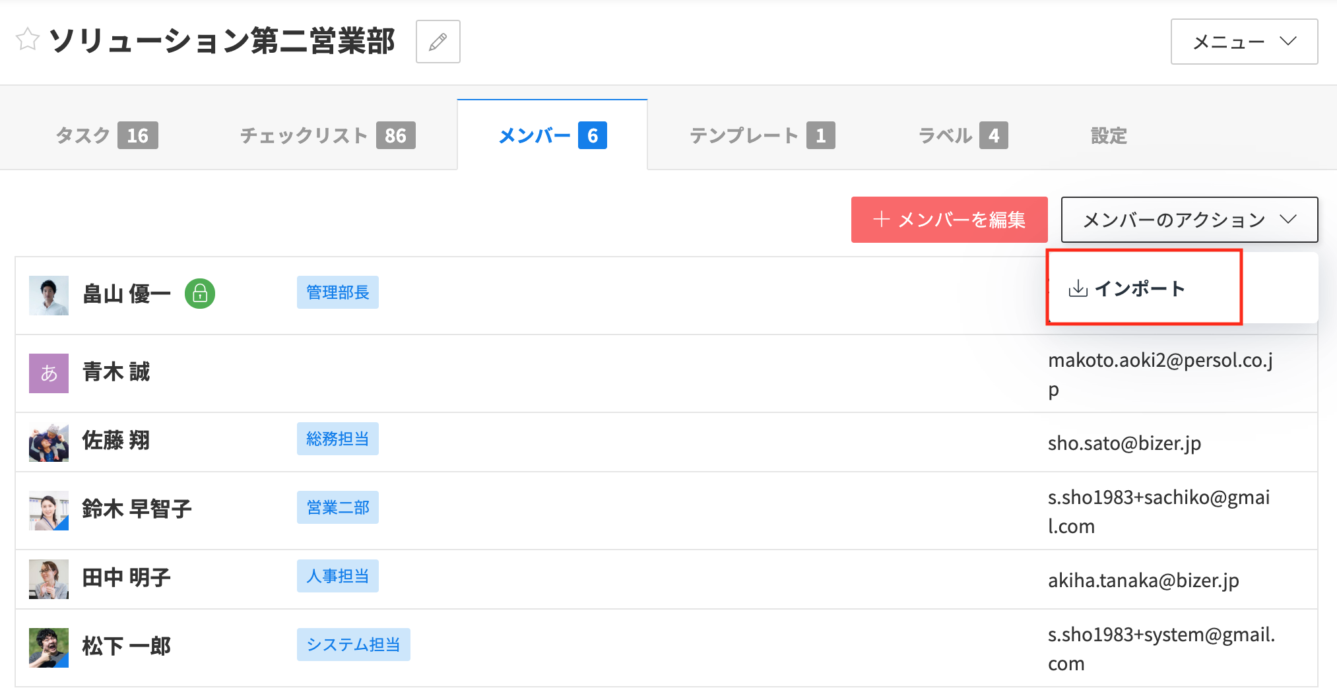
Task: Go to the テンプレート tab
Action: [762, 135]
